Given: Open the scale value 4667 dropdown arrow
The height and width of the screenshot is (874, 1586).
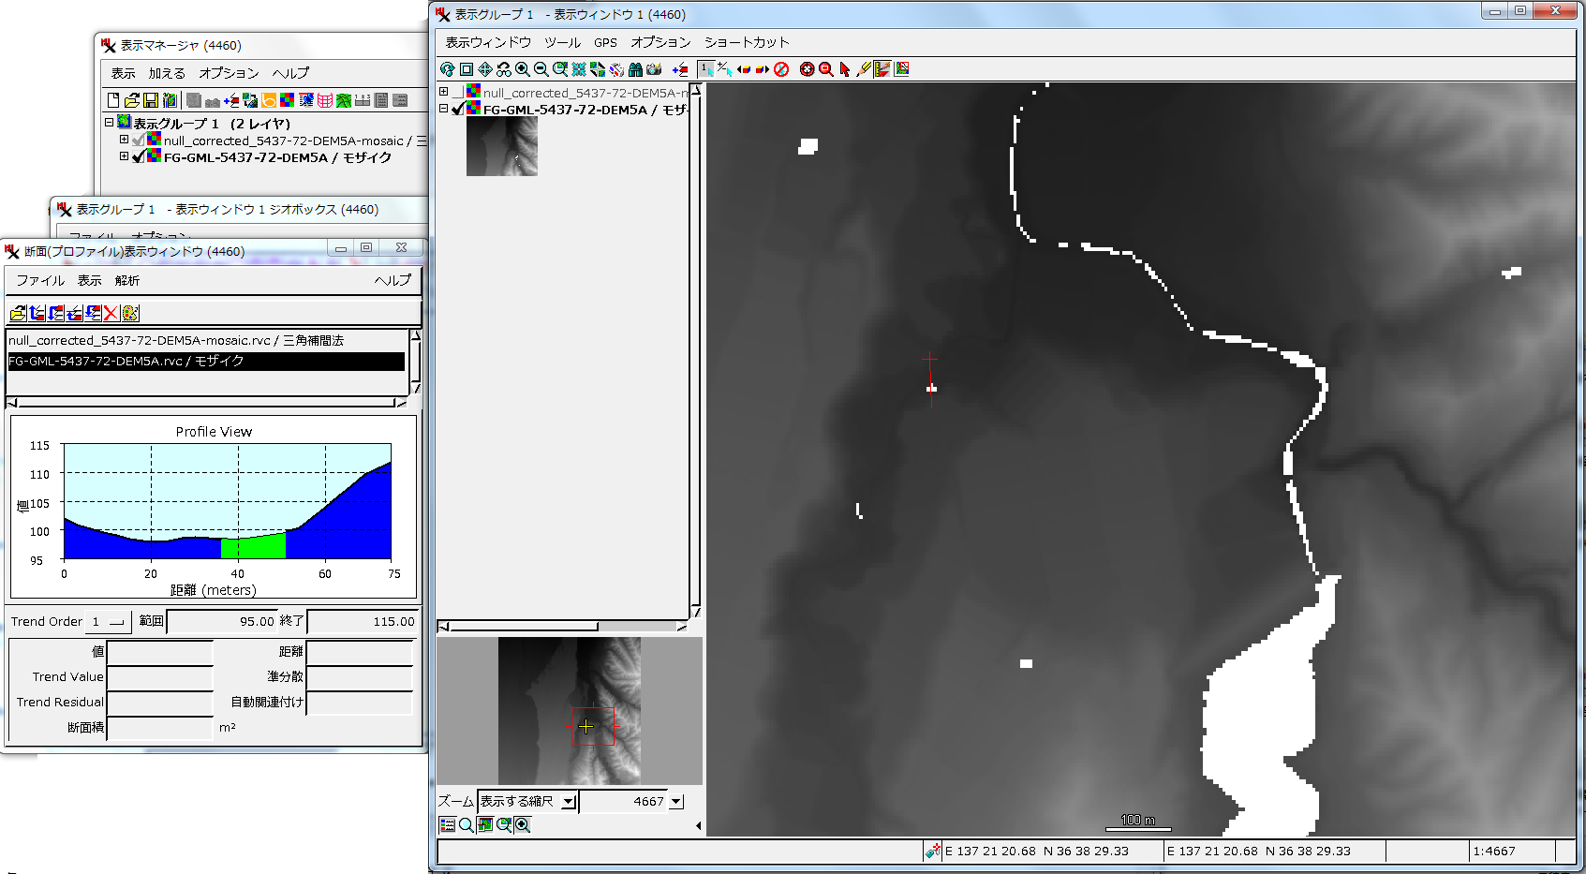Looking at the screenshot, I should [x=676, y=802].
